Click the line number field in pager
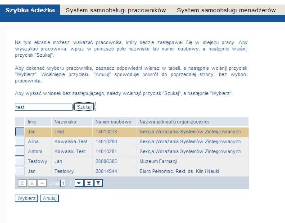 coord(63,183)
